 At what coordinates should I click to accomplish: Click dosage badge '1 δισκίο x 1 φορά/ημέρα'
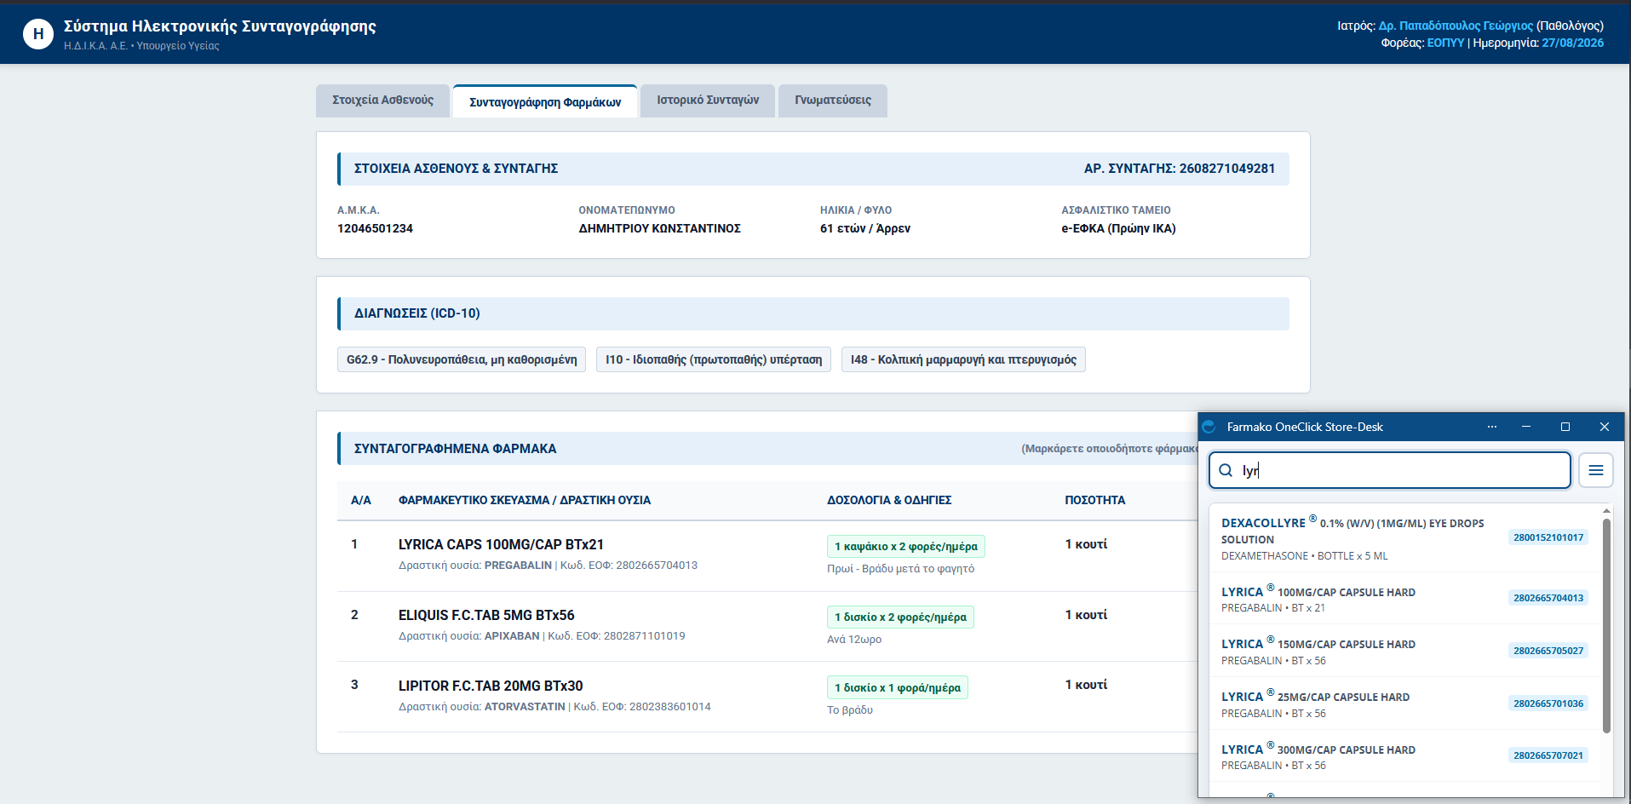[x=898, y=688]
